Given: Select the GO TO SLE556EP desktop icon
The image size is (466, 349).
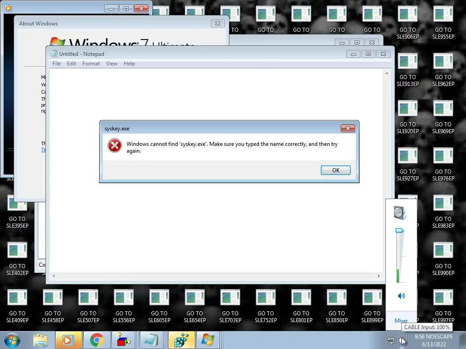Looking at the screenshot, I should 124,306.
